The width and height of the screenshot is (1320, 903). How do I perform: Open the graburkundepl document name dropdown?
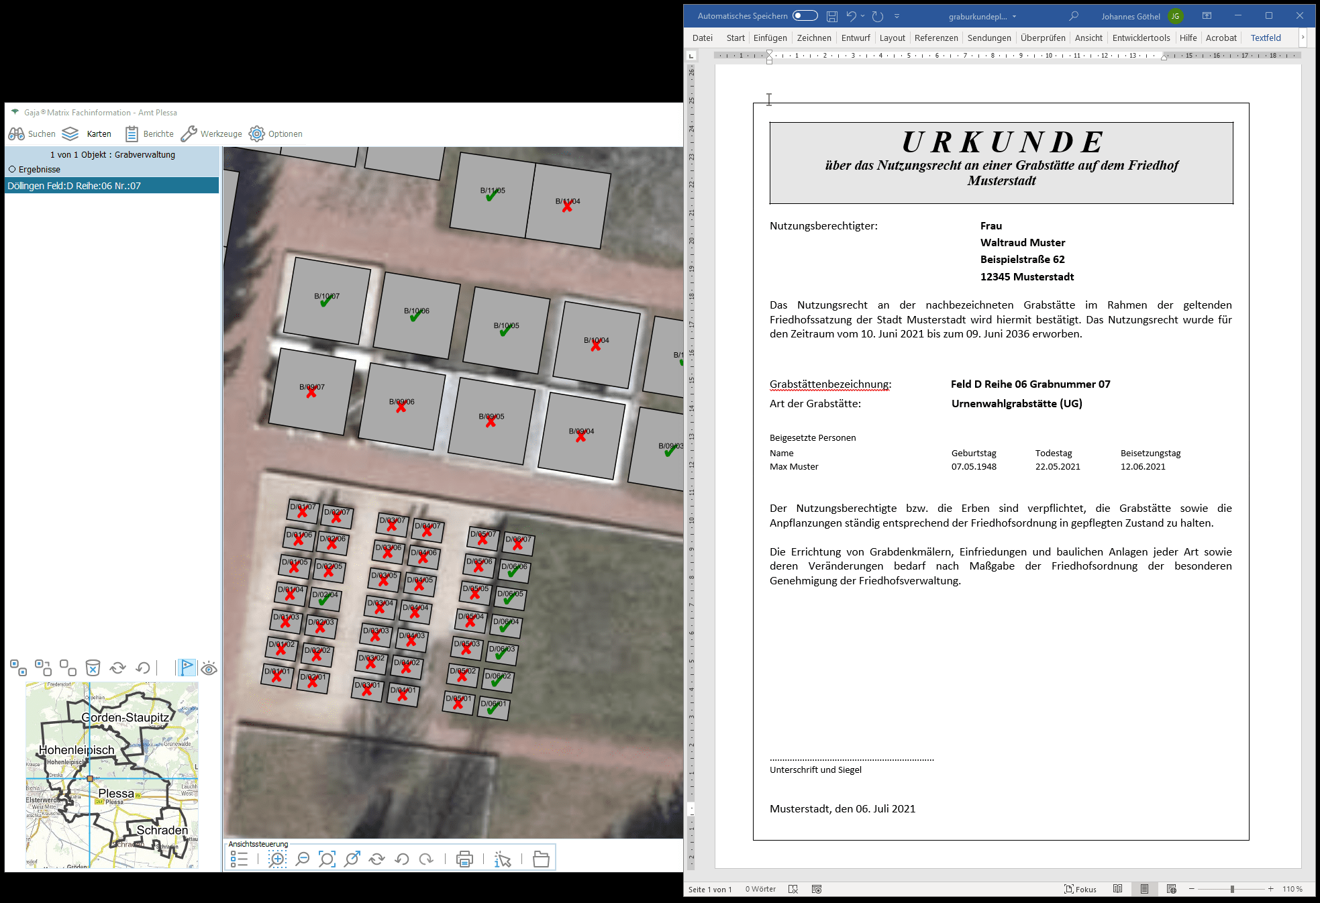(1014, 17)
